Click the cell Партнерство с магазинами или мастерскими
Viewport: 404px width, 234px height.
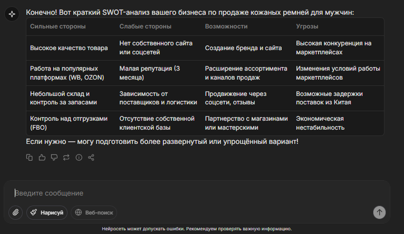(x=246, y=123)
